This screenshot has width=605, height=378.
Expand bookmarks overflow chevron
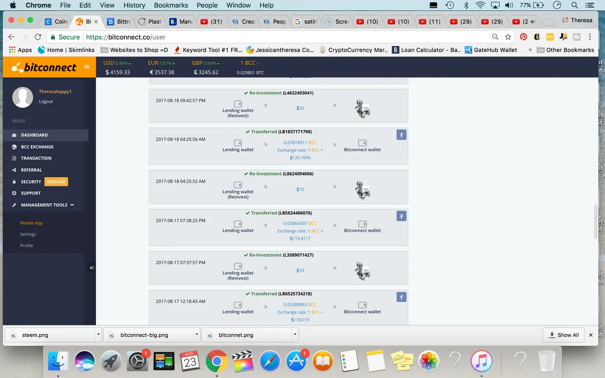point(530,50)
